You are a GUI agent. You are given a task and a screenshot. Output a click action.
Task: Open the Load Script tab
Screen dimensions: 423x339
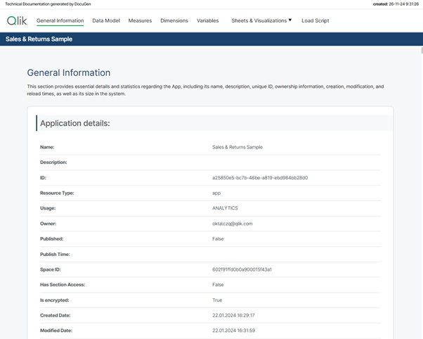click(x=315, y=21)
